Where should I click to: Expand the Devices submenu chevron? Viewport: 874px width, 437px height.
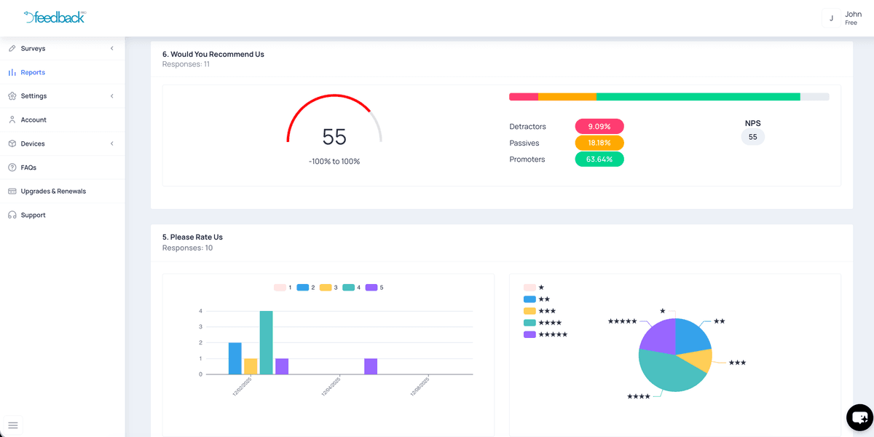point(111,144)
